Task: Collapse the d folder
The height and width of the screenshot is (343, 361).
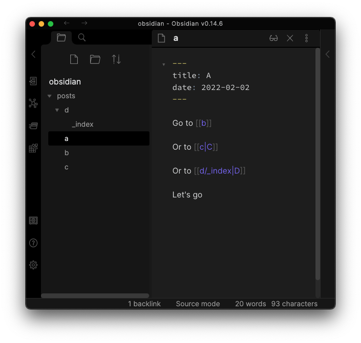Action: point(57,110)
